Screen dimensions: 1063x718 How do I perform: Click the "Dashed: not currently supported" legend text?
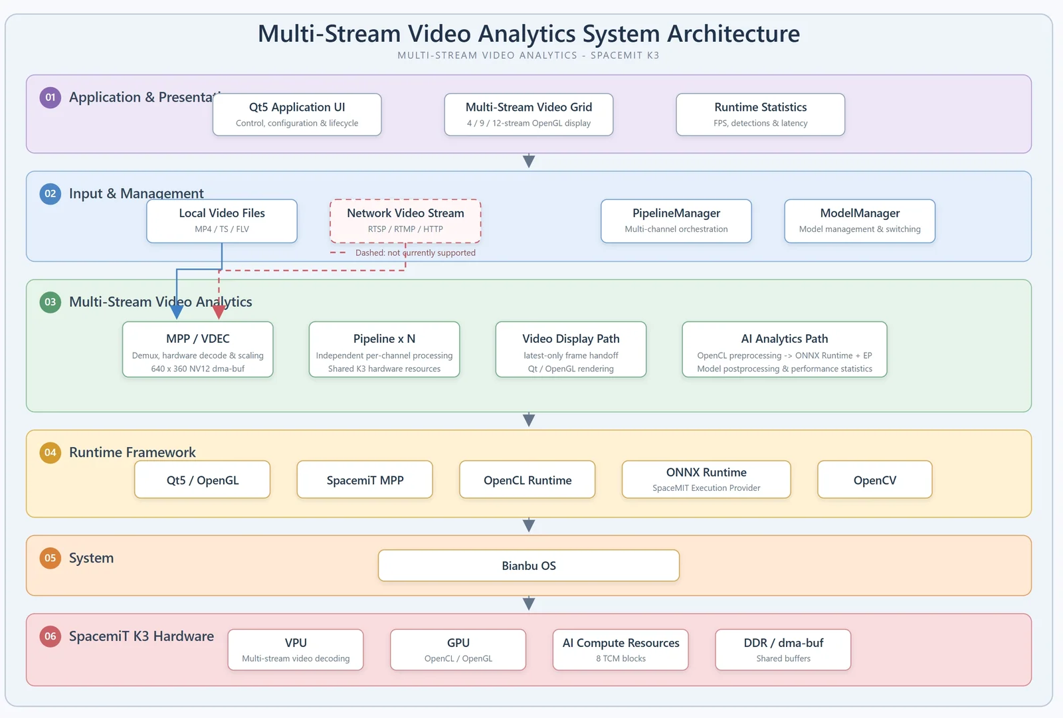[x=415, y=253]
